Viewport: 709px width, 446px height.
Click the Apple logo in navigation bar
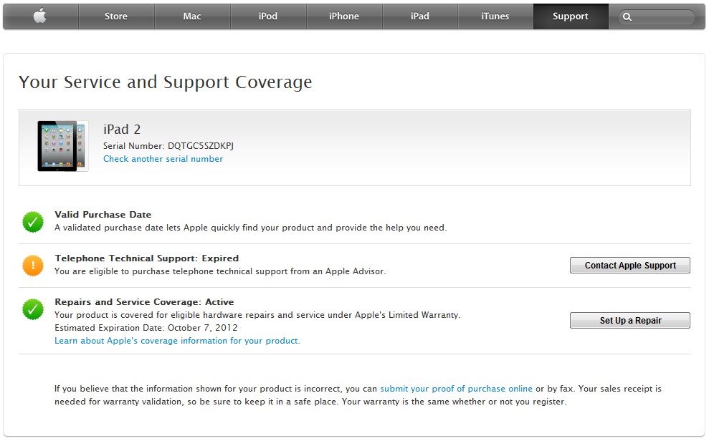click(40, 16)
